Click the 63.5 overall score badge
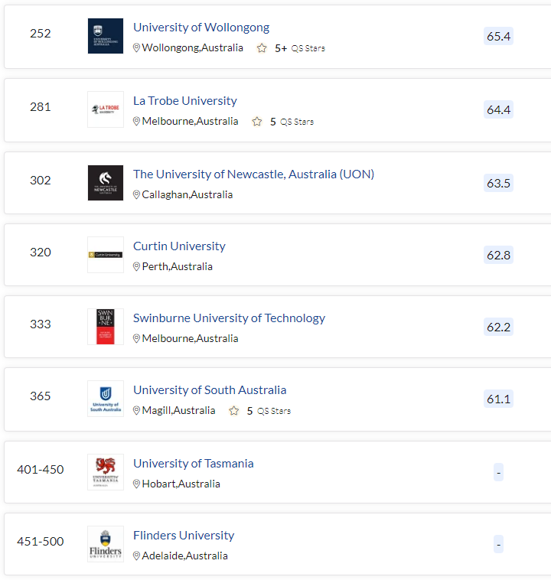551x580 pixels. point(498,183)
